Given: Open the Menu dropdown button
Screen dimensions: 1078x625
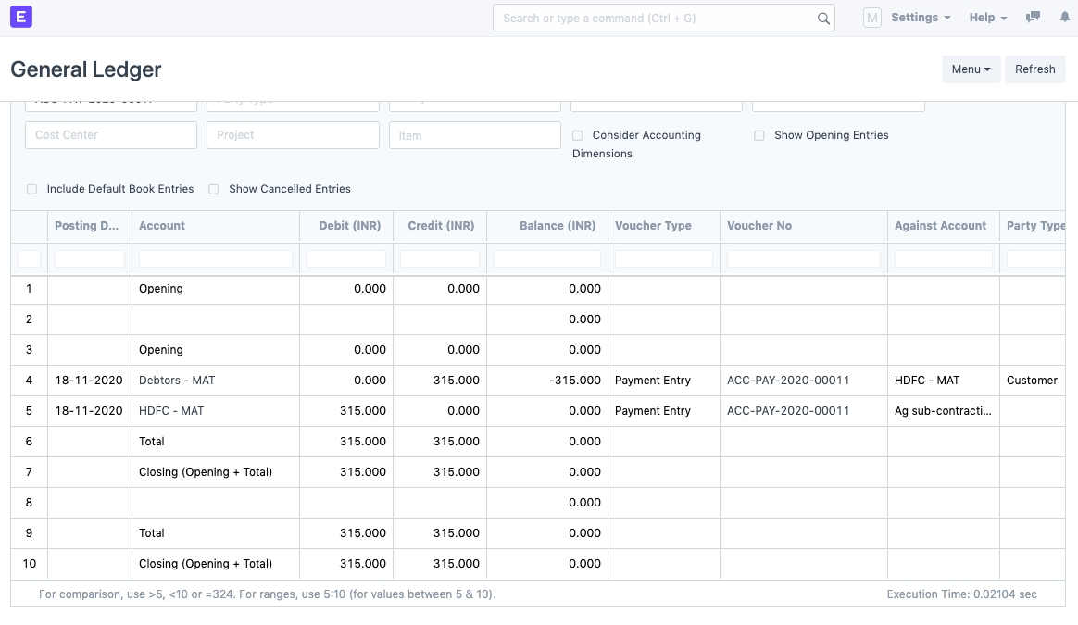Looking at the screenshot, I should [x=971, y=69].
